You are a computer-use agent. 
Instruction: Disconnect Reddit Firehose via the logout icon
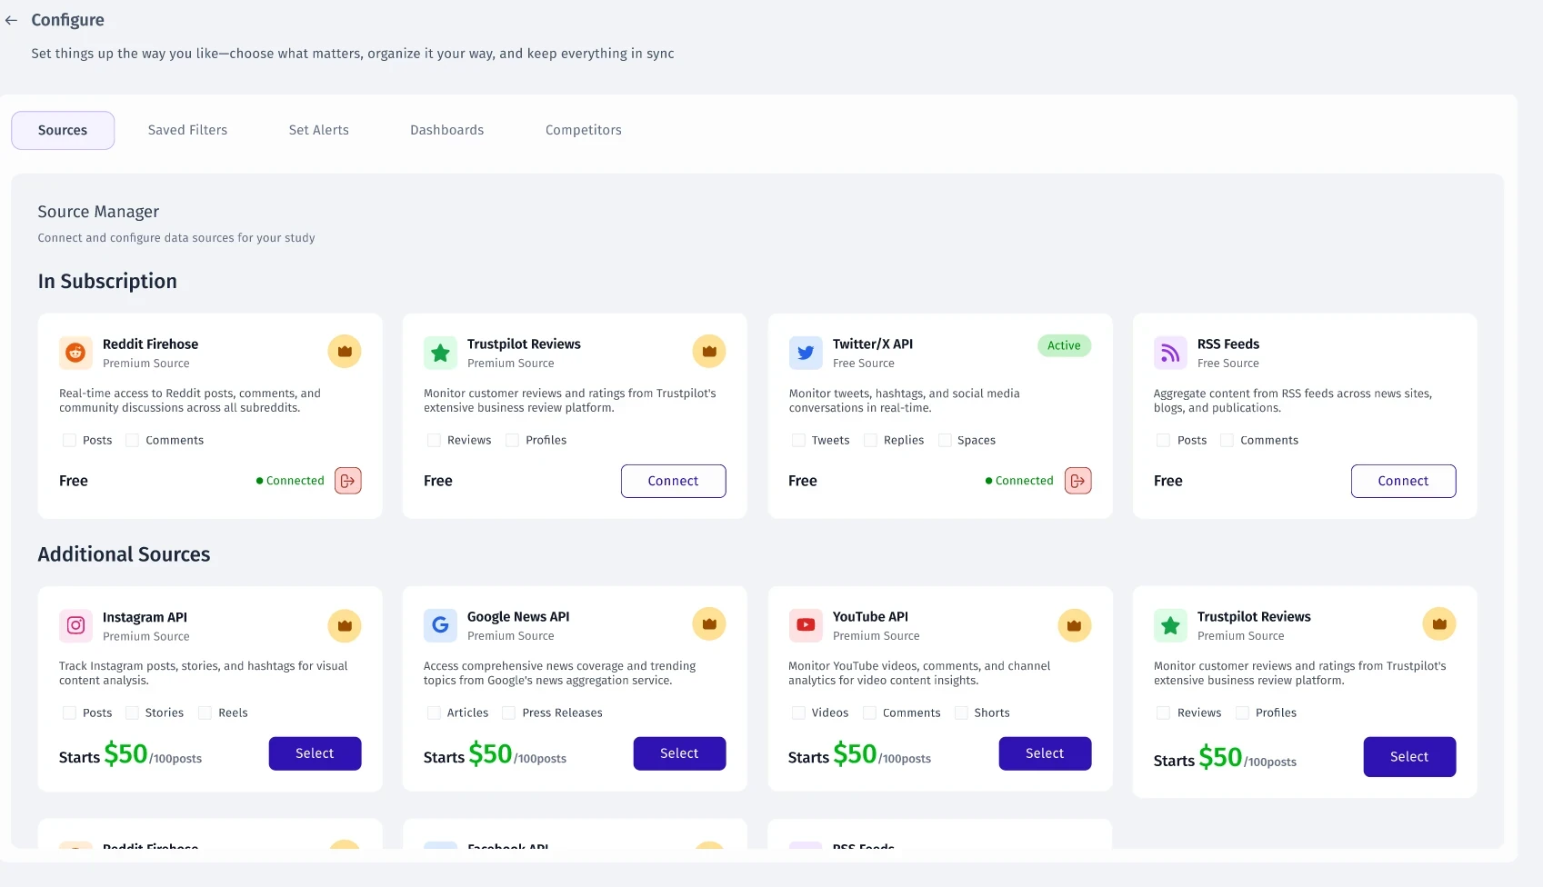coord(348,481)
